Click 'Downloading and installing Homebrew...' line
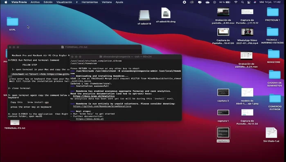 click(102, 76)
